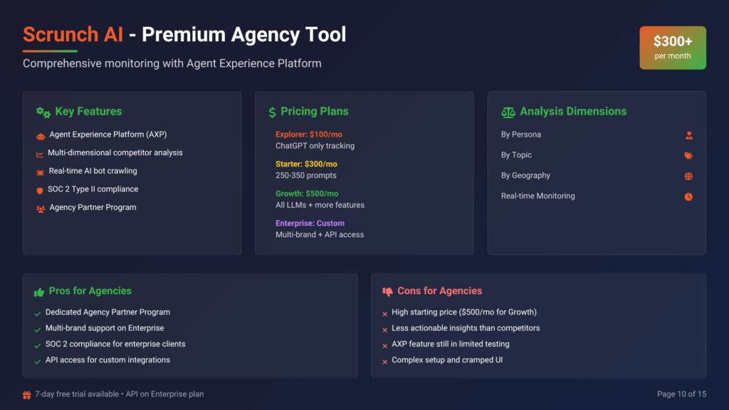Click the thumbs up icon for Pros

(39, 292)
